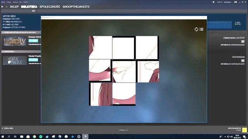The width and height of the screenshot is (248, 139).
Task: Click the SIEĆ legend next to the network graph
Action: [x=238, y=22]
